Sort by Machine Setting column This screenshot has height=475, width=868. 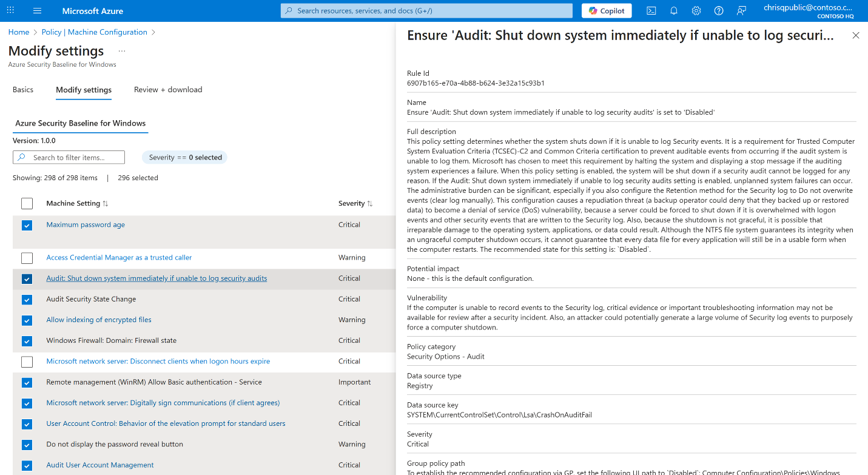78,203
